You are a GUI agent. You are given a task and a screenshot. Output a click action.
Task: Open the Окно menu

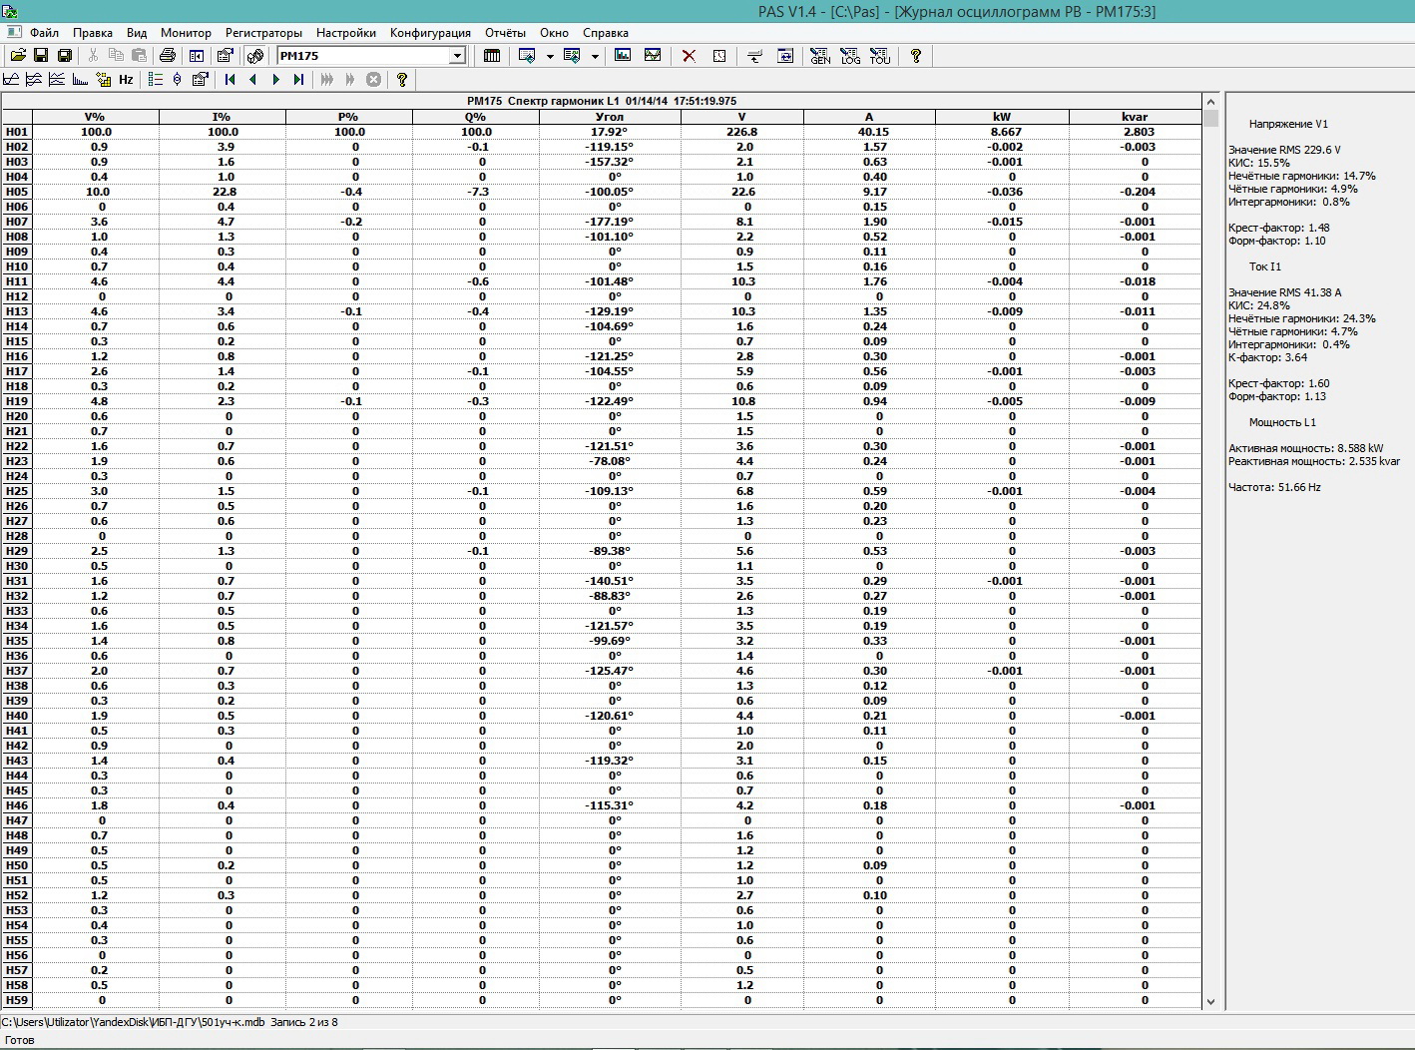pos(554,33)
